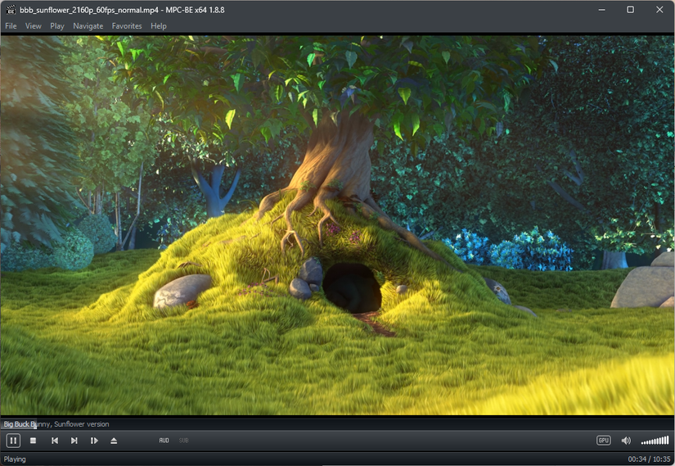Open the Play menu
The image size is (675, 466).
[x=57, y=26]
